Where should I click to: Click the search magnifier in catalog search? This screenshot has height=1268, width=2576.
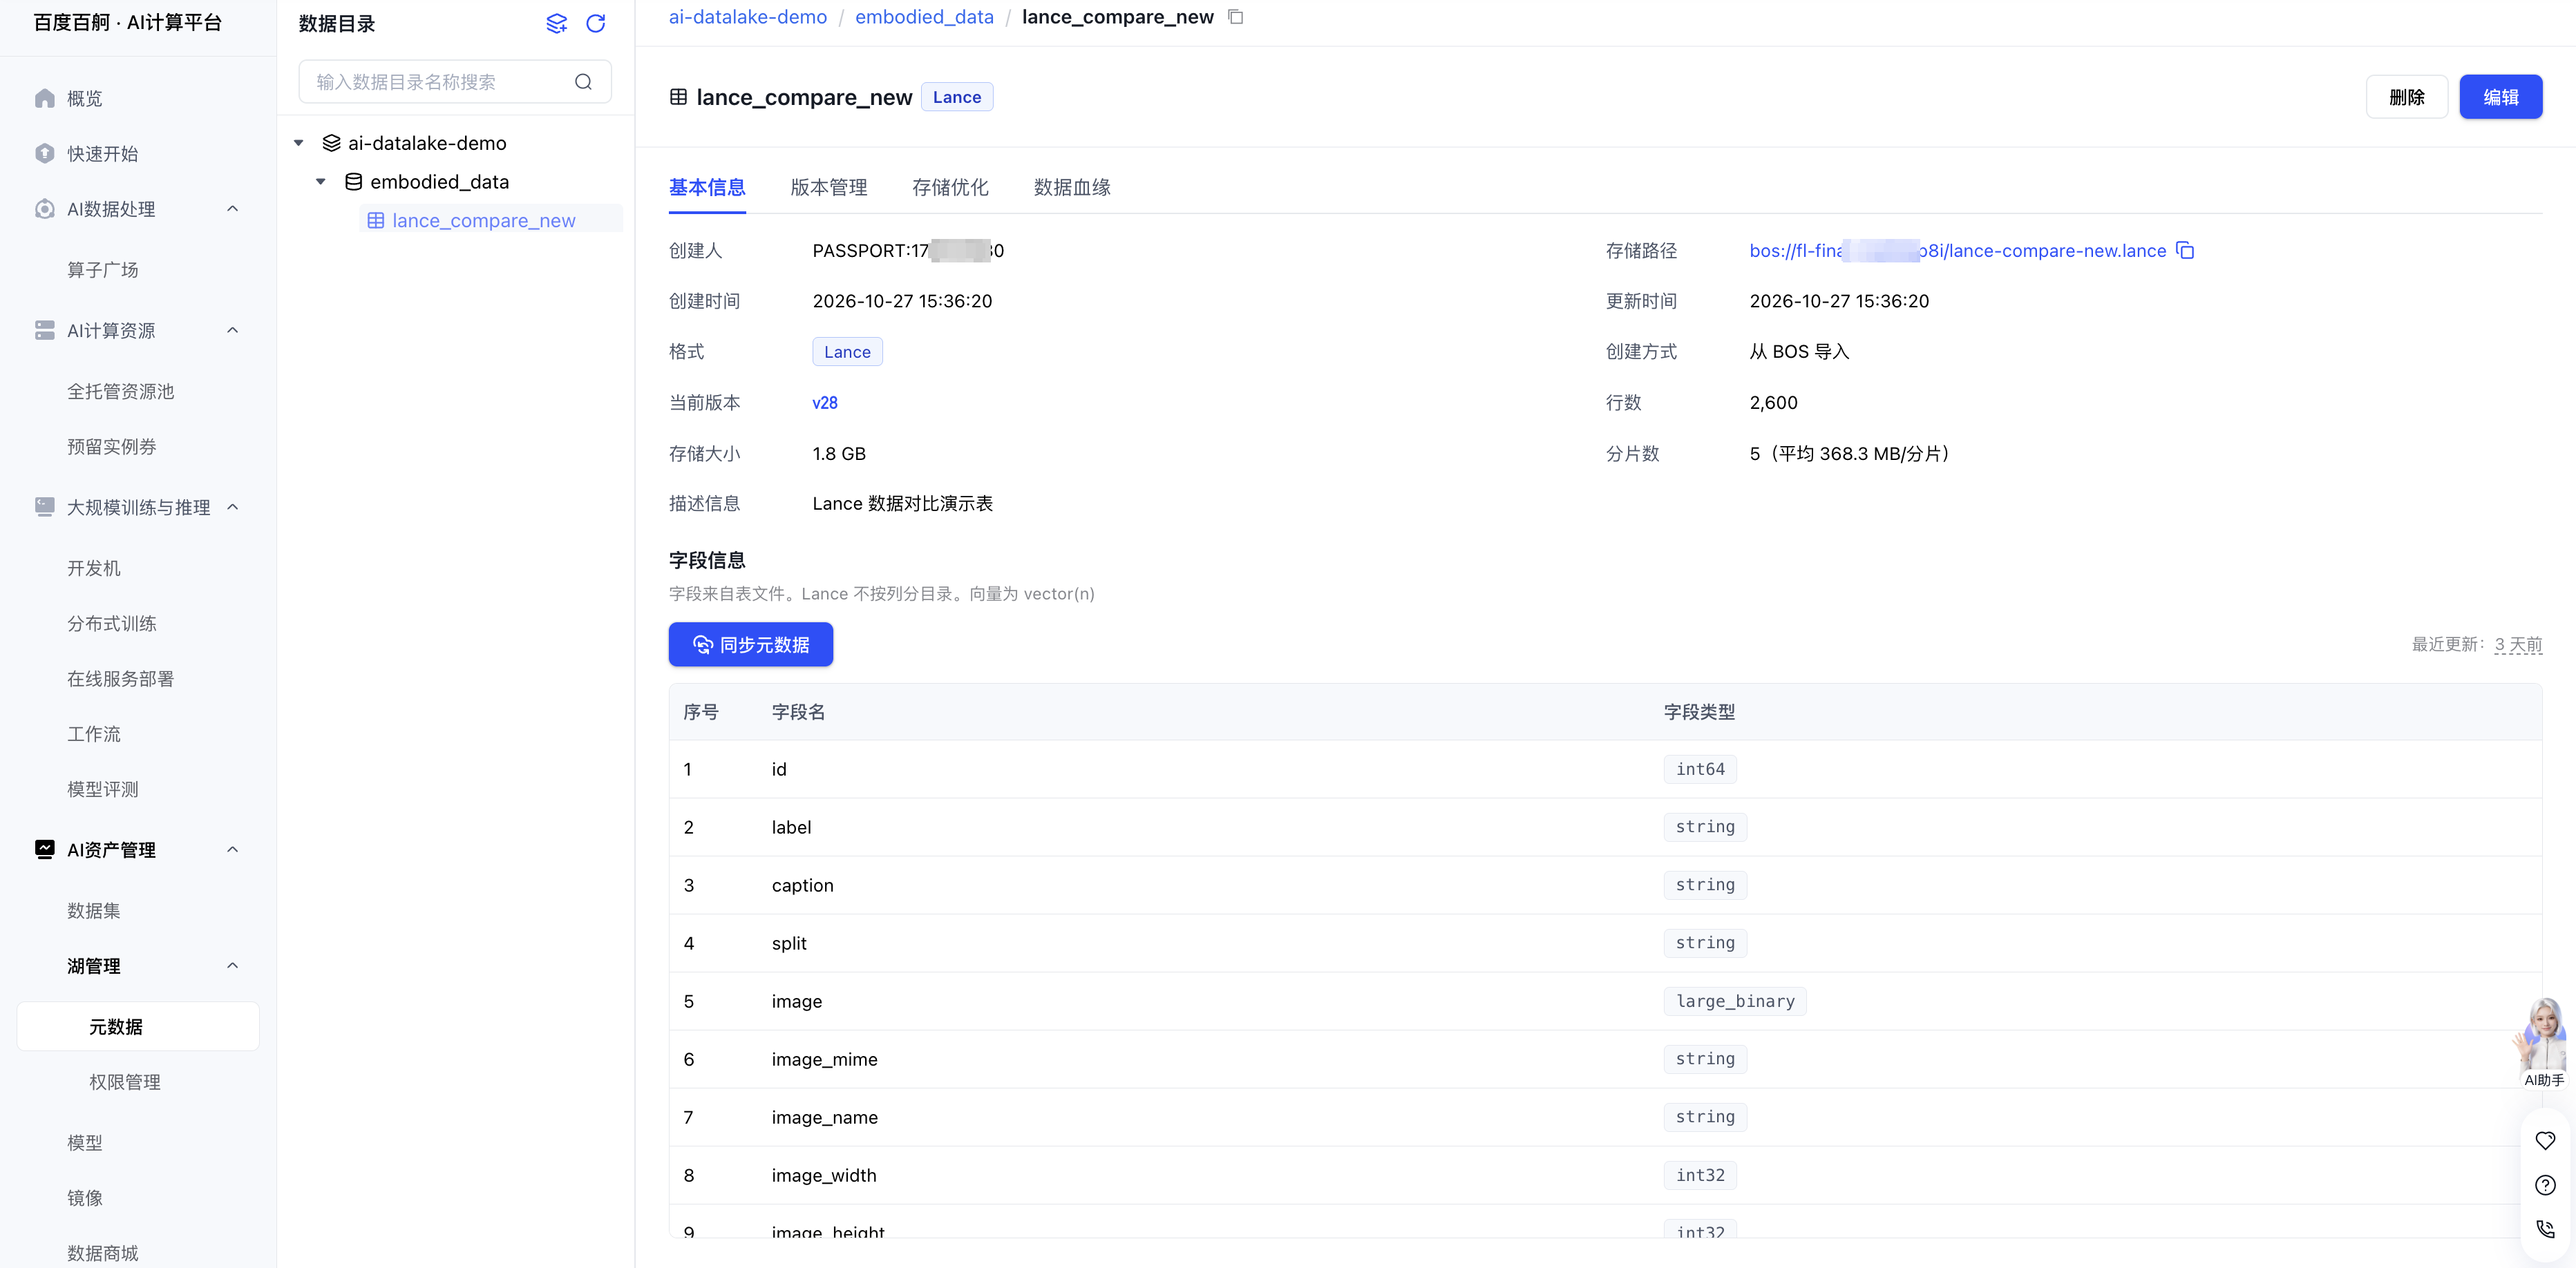(x=583, y=82)
